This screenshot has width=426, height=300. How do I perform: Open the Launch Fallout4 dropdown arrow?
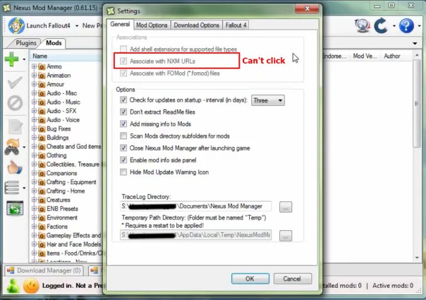77,26
